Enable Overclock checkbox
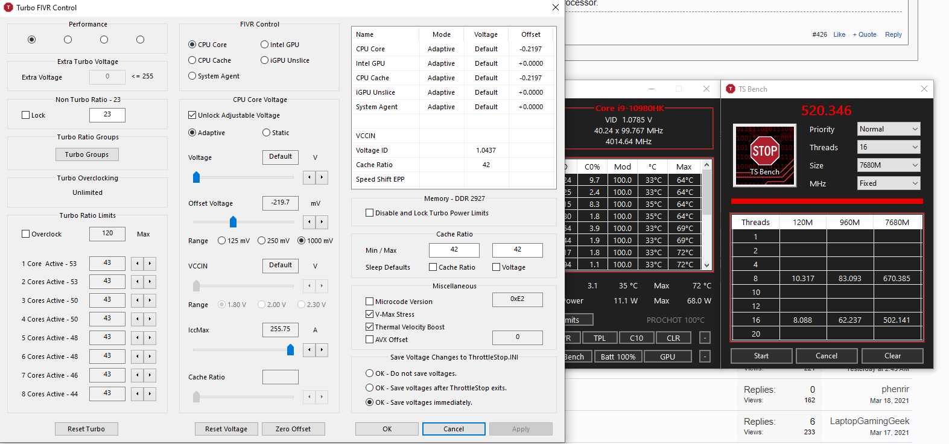The image size is (949, 444). [x=42, y=234]
